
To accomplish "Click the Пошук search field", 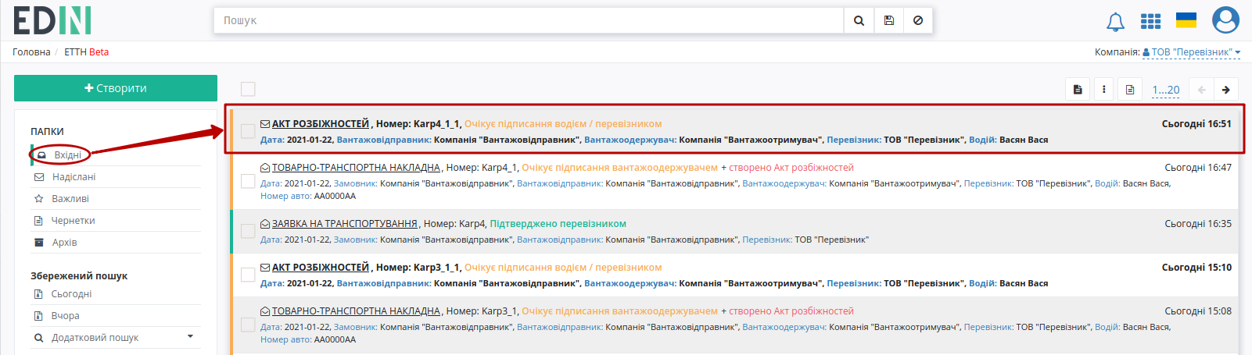I will click(x=529, y=20).
